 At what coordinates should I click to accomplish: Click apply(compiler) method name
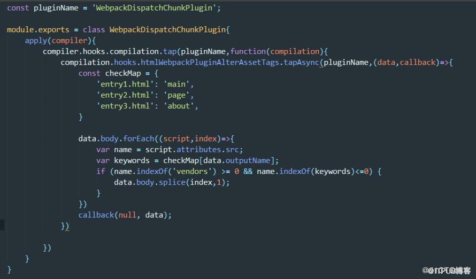pos(36,41)
